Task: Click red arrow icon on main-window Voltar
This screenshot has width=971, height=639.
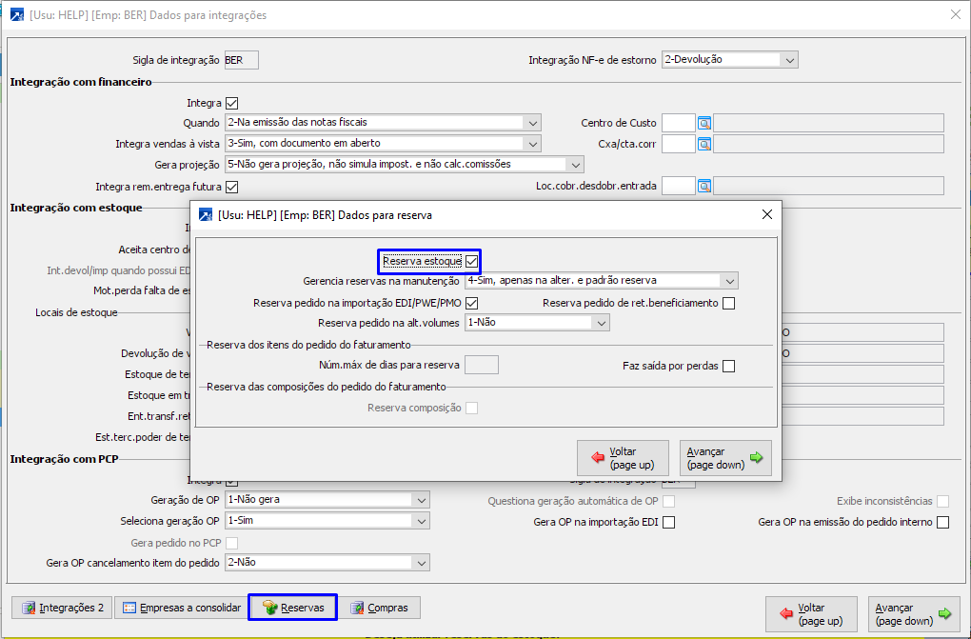Action: (x=785, y=613)
